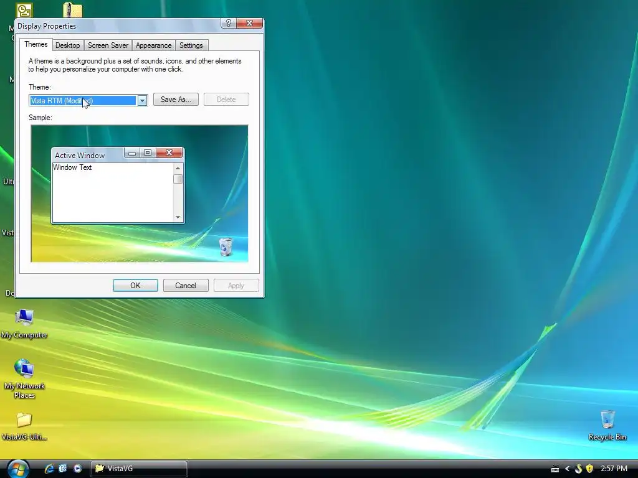This screenshot has height=478, width=638.
Task: Select the VistaVG-Ulti... folder on desktop
Action: [x=24, y=426]
